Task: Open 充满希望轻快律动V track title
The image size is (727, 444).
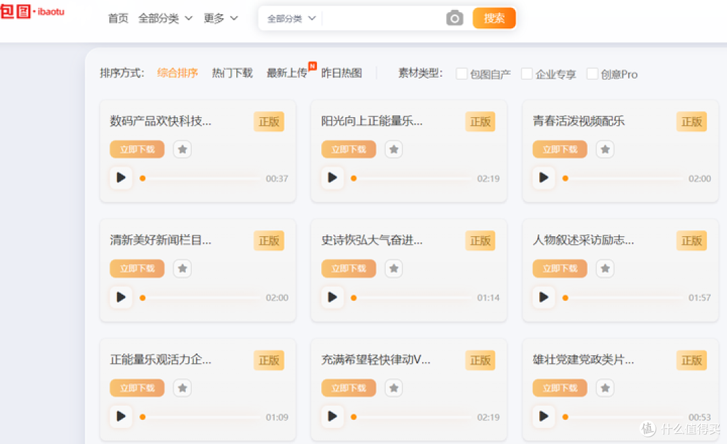Action: [376, 360]
